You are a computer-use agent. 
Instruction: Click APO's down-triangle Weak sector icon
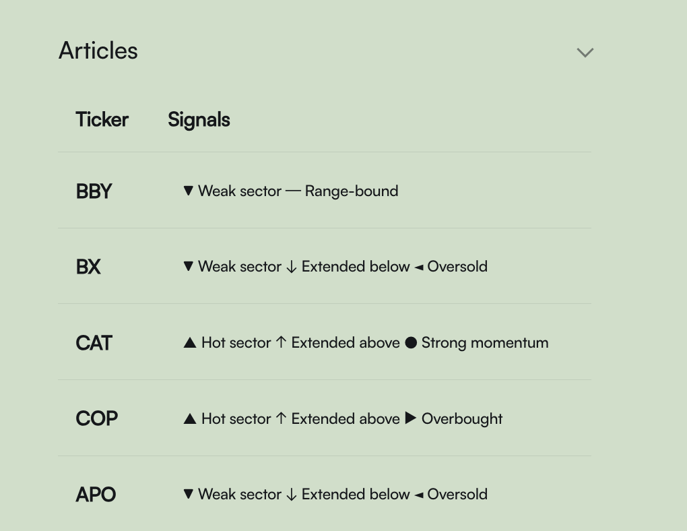pos(189,495)
